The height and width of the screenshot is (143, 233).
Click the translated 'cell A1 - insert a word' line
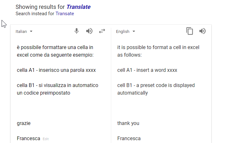pyautogui.click(x=147, y=70)
